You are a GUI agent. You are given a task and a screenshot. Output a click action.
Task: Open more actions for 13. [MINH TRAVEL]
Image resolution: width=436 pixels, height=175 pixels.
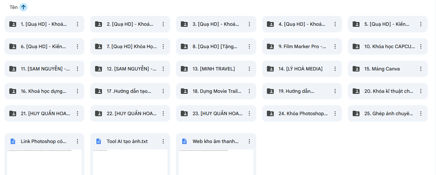click(x=249, y=69)
